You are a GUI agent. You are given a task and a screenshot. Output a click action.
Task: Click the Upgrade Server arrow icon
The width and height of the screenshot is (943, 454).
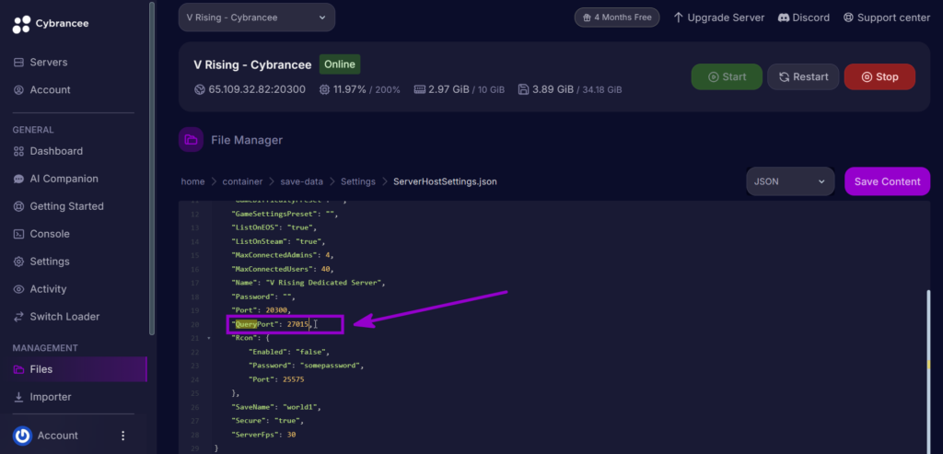tap(679, 17)
